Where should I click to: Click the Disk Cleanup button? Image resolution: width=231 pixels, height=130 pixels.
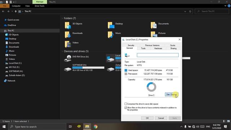172,95
